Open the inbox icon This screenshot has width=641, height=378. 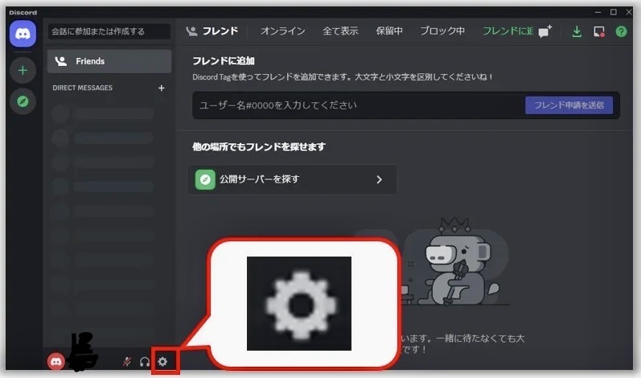coord(599,31)
